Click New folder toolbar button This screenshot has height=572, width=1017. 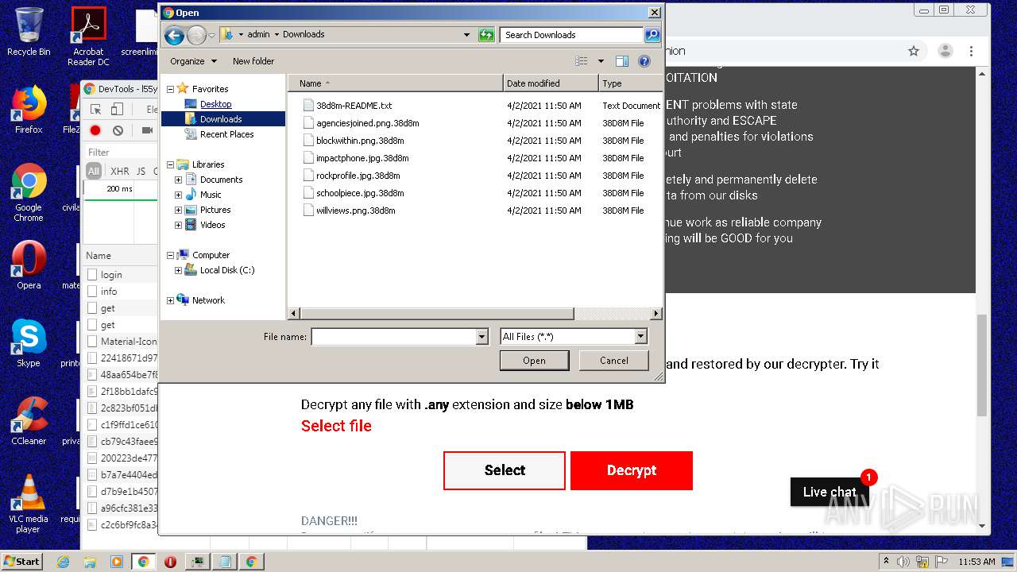[x=253, y=61]
